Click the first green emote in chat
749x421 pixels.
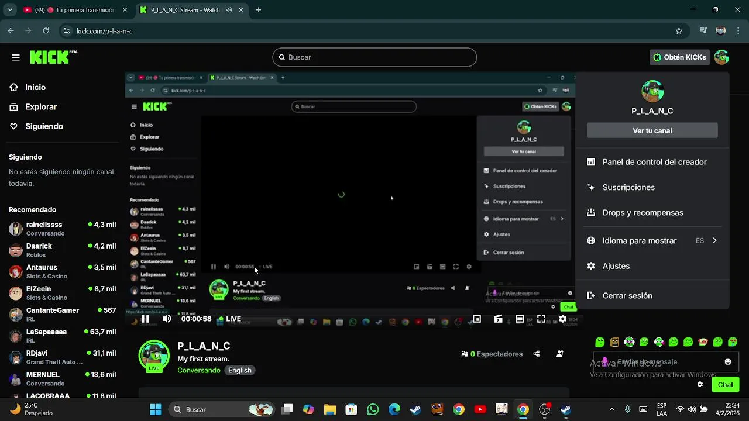tap(599, 342)
